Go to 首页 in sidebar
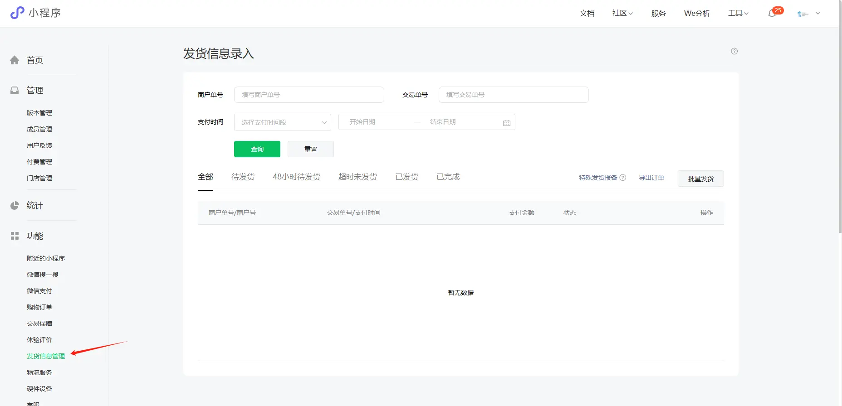The width and height of the screenshot is (842, 406). tap(35, 60)
